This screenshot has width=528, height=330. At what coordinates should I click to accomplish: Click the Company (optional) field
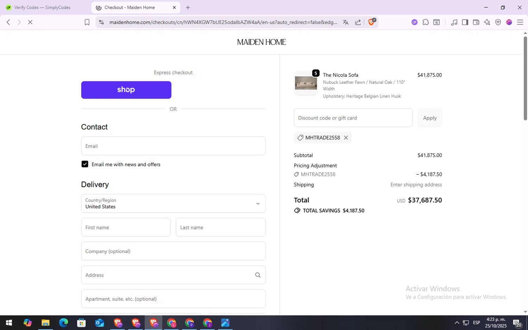[173, 251]
